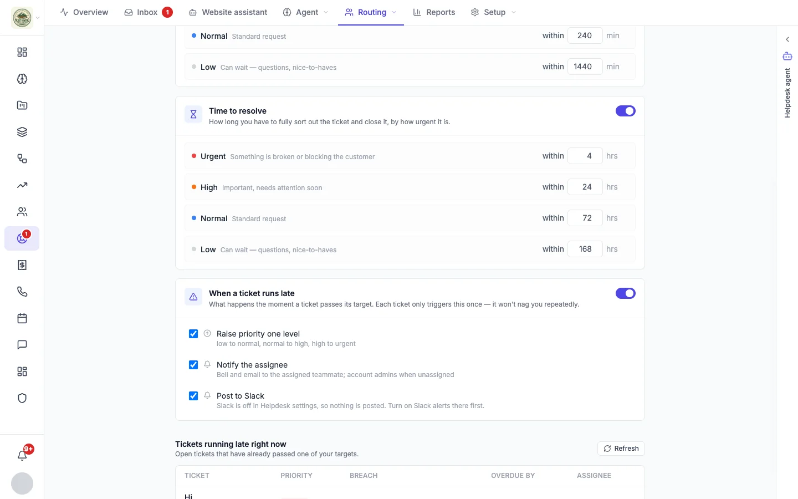Image resolution: width=798 pixels, height=499 pixels.
Task: Click the Helpdesk agent robot icon
Action: click(x=787, y=56)
